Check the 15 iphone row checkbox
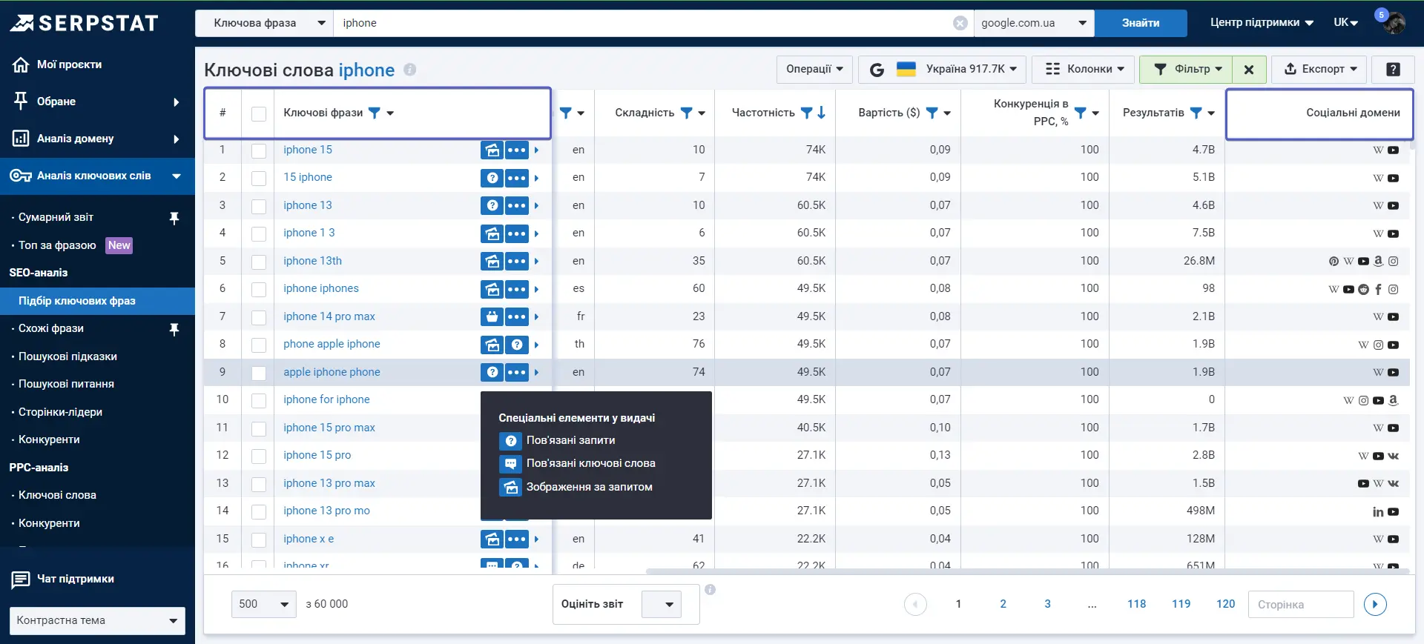1424x644 pixels. point(259,178)
